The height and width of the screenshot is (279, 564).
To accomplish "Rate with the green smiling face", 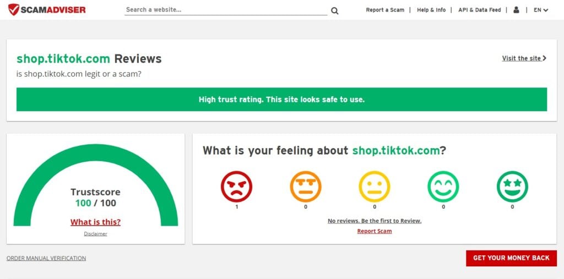I will point(443,186).
